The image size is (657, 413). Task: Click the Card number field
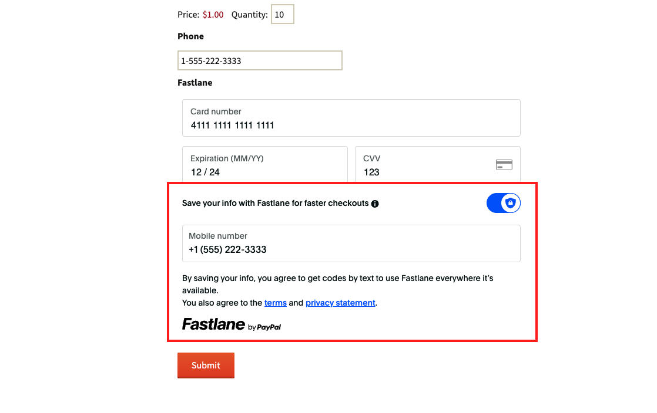coord(351,118)
